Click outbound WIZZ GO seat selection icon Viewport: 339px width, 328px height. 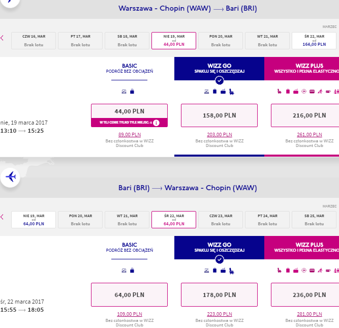232,92
